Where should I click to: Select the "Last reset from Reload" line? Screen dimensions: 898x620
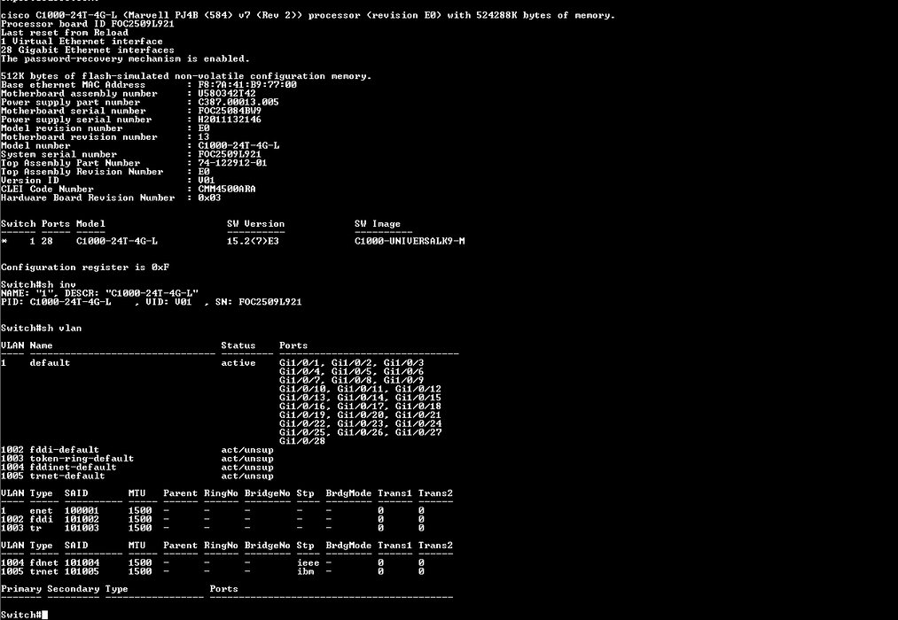point(65,33)
